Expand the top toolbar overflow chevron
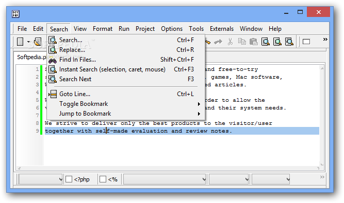Screen dimensions: 344x203 coord(325,40)
